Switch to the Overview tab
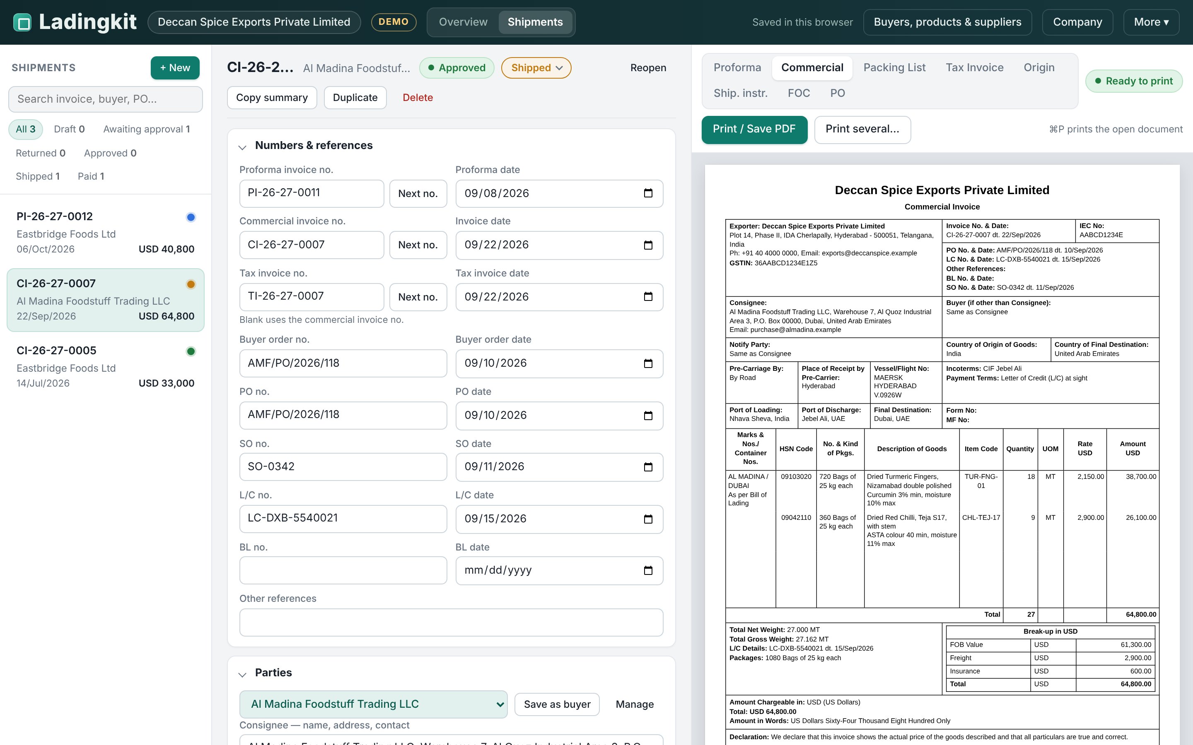This screenshot has height=745, width=1193. point(463,22)
